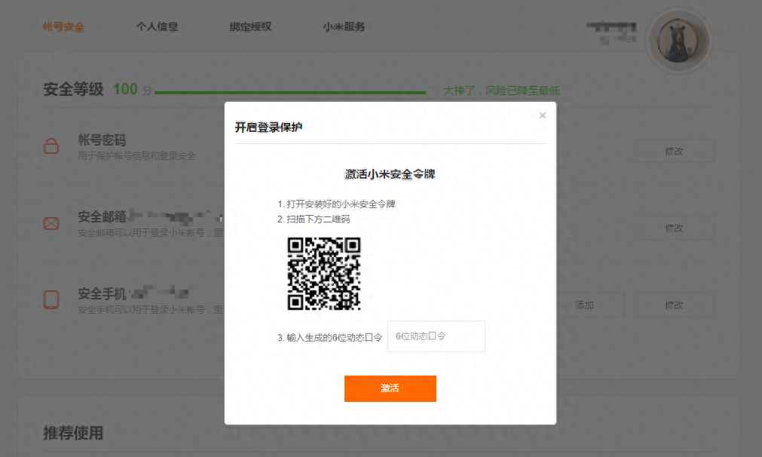Click the lock icon beside 帐号密码
Image resolution: width=762 pixels, height=457 pixels.
click(51, 146)
